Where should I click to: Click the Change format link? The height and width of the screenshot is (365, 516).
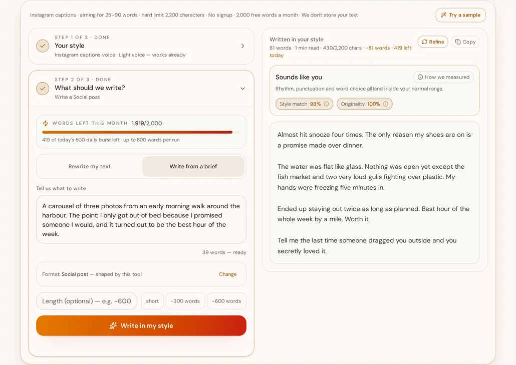(x=228, y=274)
